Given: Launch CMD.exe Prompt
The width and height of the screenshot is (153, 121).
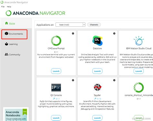Looking at the screenshot, I should pos(56,71).
